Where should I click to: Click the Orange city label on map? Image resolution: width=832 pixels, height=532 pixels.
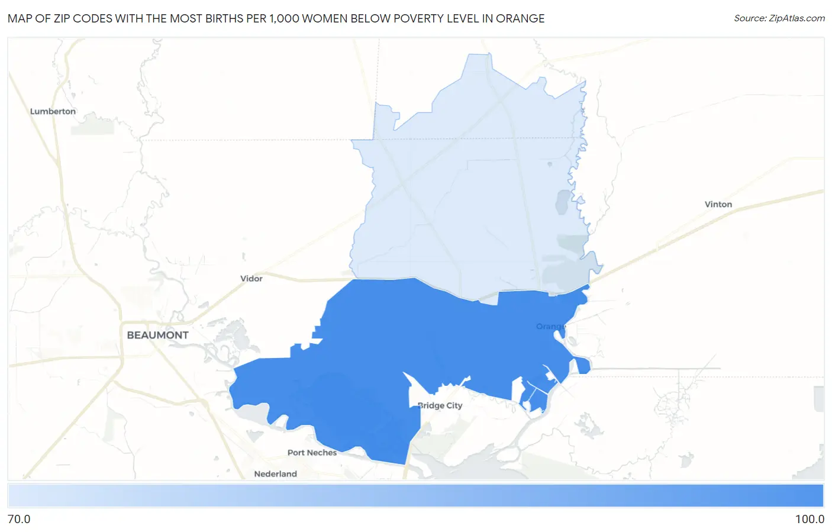click(x=551, y=327)
